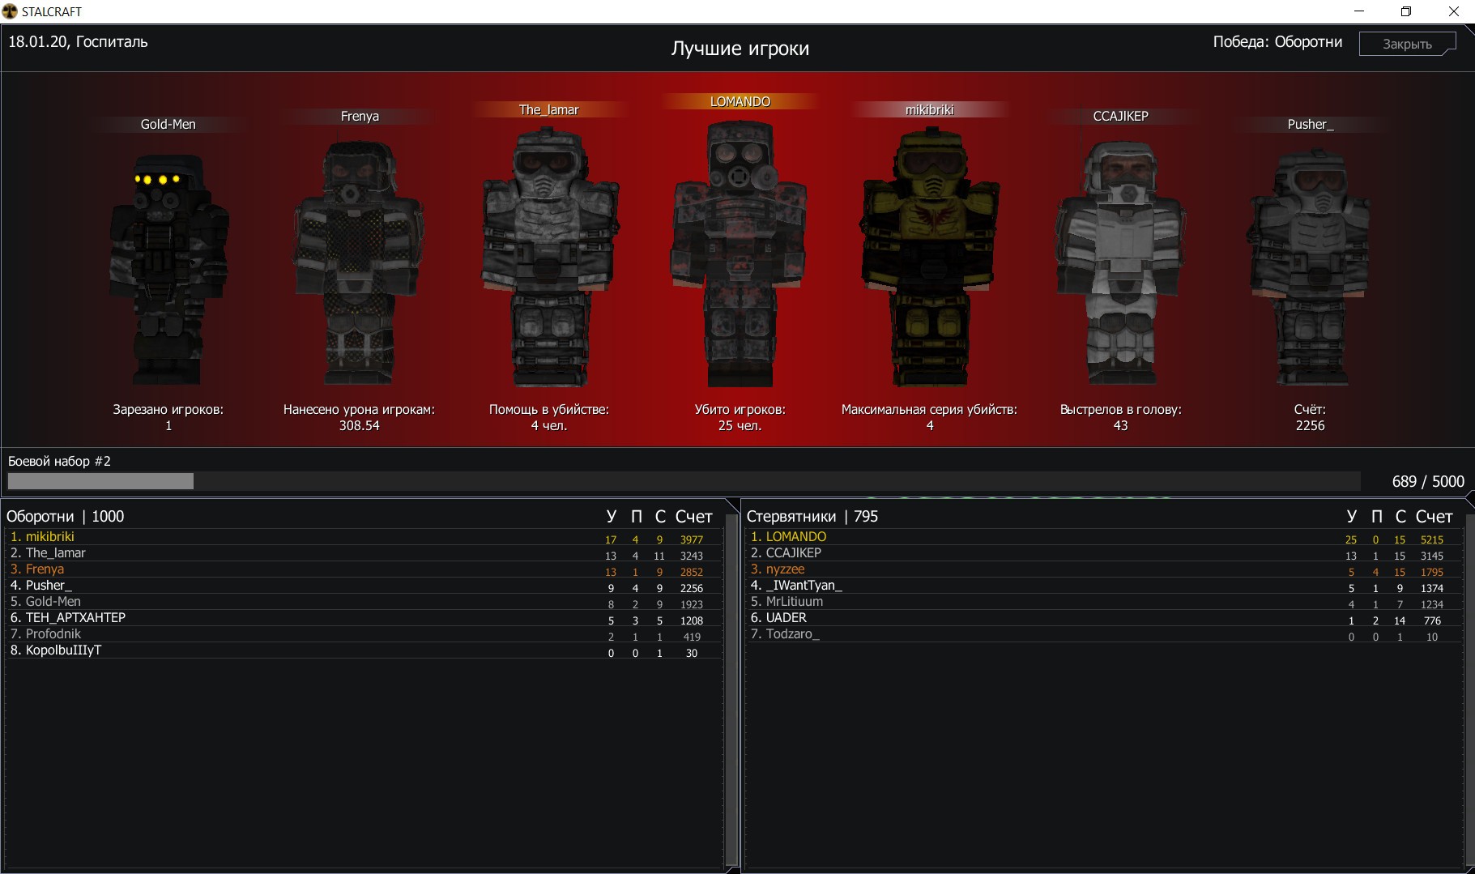Select row 1. mikibriki in Оборотни list
1475x874 pixels.
(363, 537)
